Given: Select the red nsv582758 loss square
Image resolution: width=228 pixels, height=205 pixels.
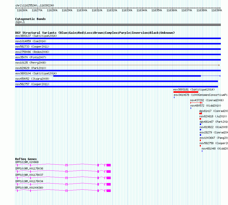Looking at the screenshot, I should tap(200, 146).
